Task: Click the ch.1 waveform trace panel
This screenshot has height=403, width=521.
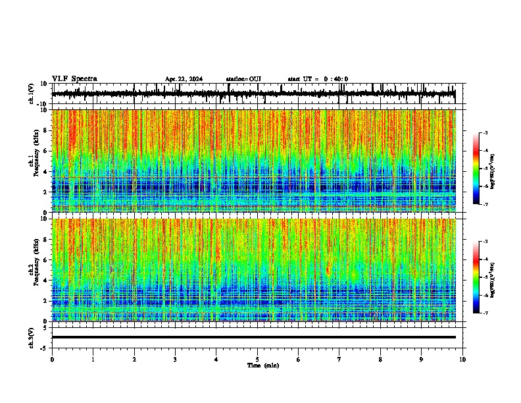Action: [x=257, y=94]
